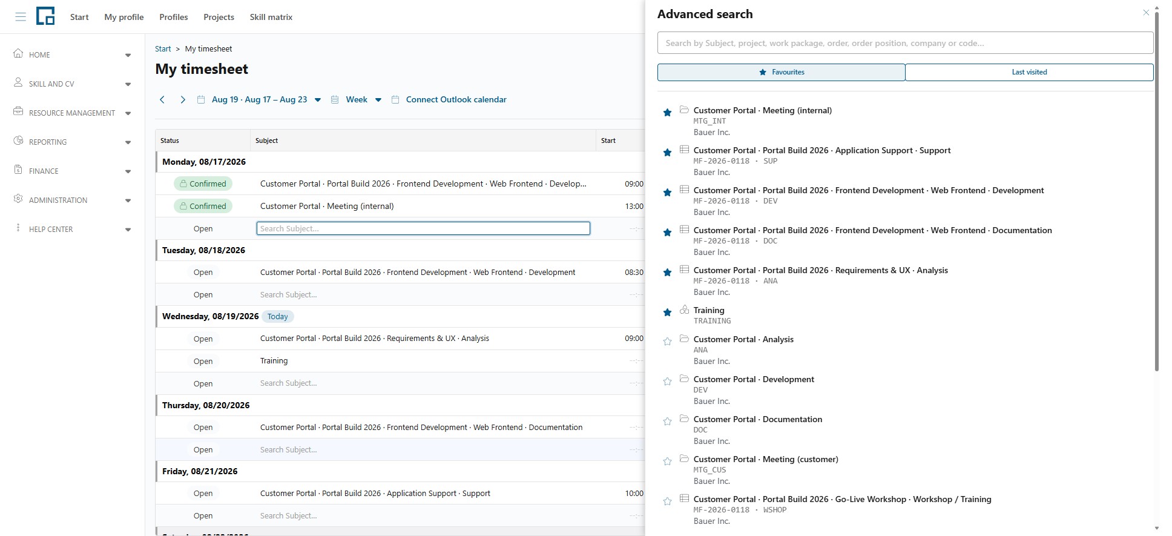Open Projects in top navigation
The height and width of the screenshot is (536, 1172).
coord(219,17)
